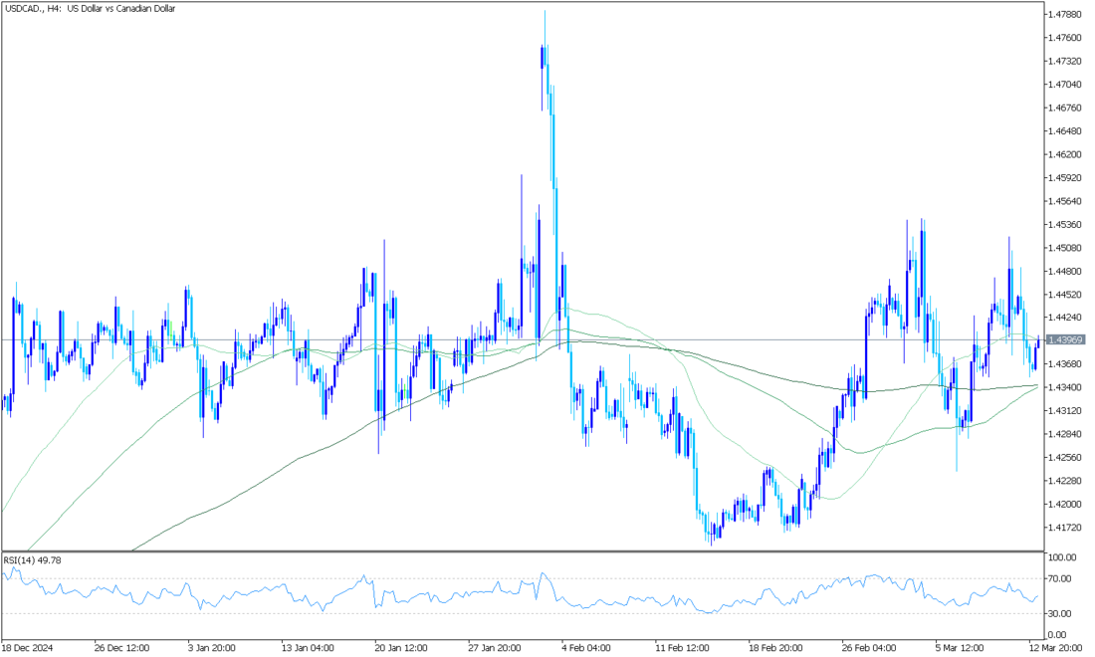Click the 5 Mar 12:00 date label
Viewport: 1095px width, 657px height.
[961, 647]
